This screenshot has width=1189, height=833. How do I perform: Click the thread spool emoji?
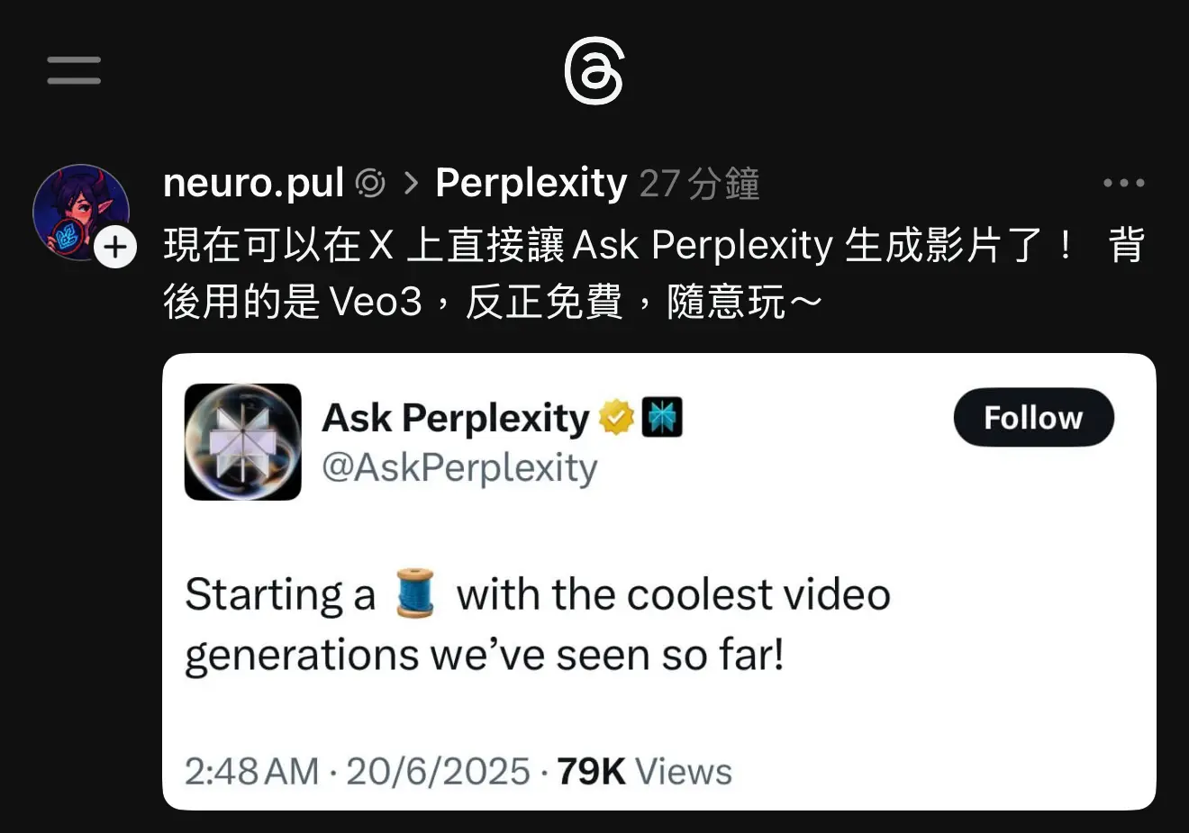click(415, 593)
